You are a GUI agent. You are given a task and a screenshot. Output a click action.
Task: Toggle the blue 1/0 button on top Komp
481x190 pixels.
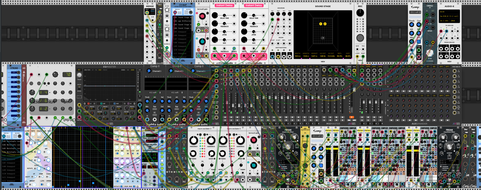419,42
